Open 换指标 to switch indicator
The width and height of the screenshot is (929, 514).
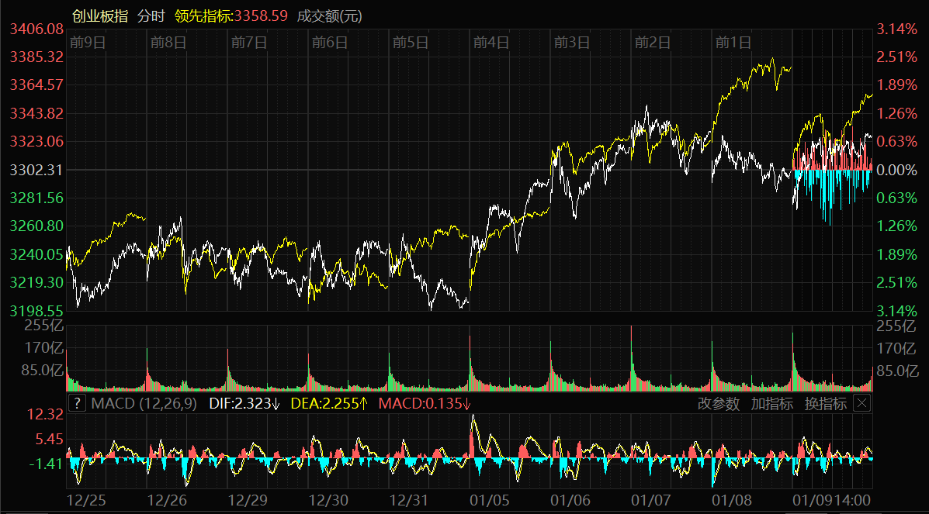point(825,403)
